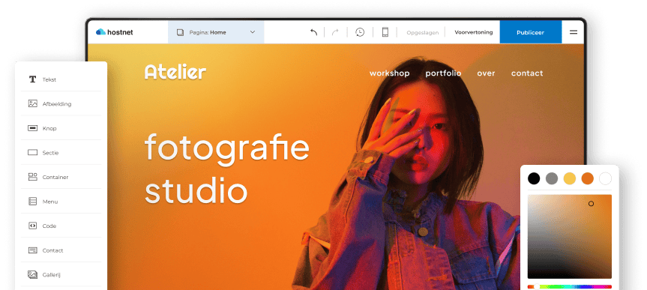Screen dimensions: 647x290
Task: Open the contact nav link
Action: pos(527,73)
